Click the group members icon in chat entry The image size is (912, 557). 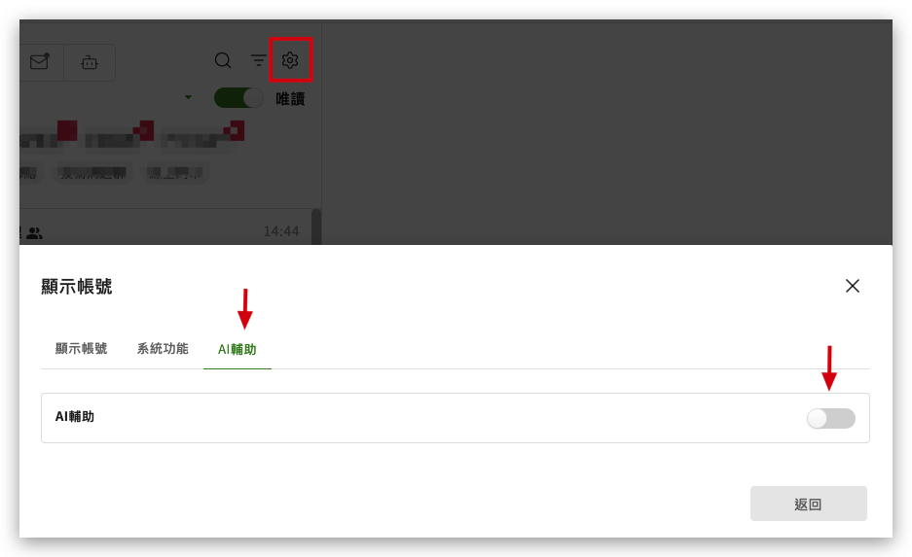tap(34, 233)
